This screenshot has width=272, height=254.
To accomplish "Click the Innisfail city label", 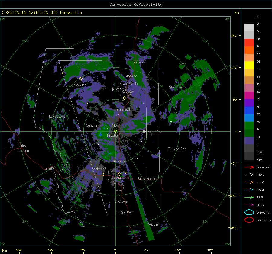I will tap(122, 109).
